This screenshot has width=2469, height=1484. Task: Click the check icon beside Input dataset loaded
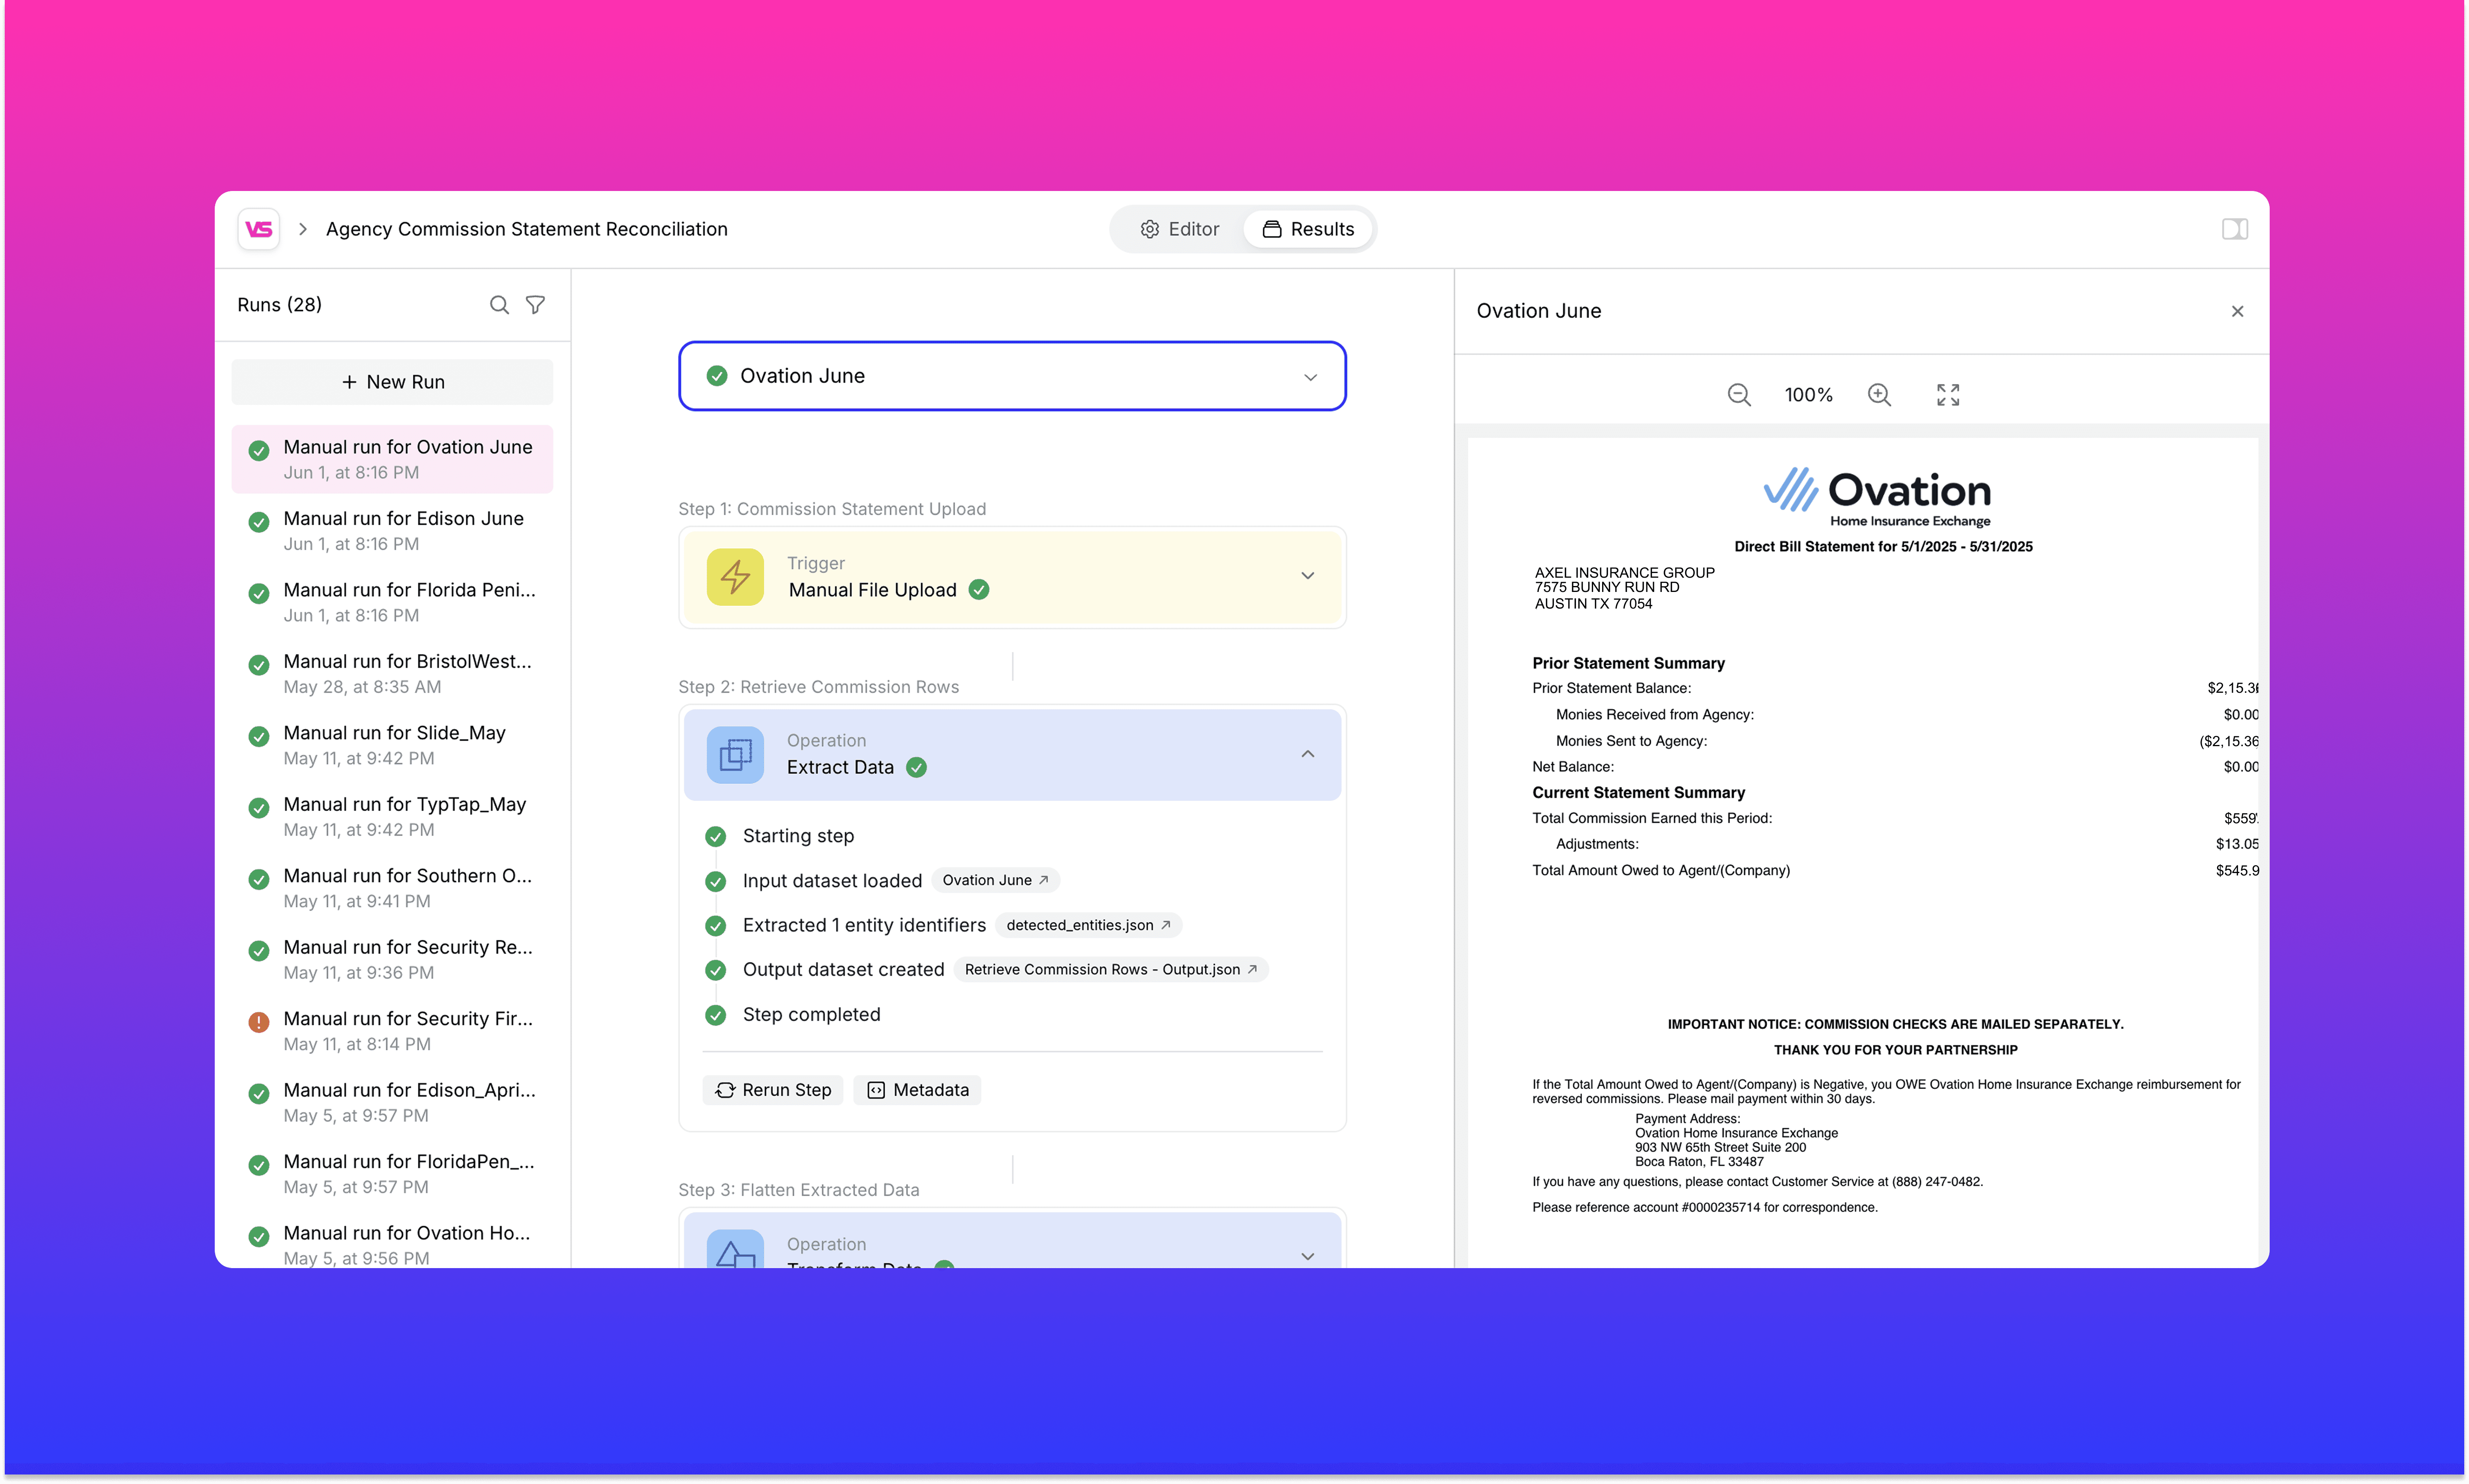(716, 881)
